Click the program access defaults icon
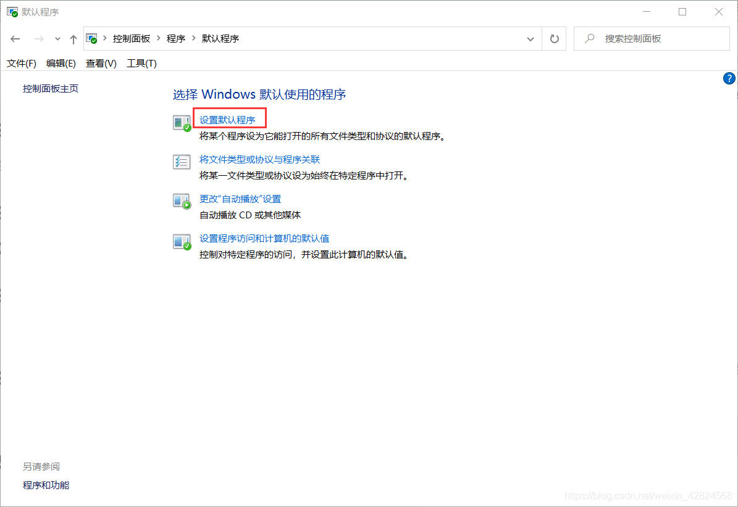 point(182,242)
